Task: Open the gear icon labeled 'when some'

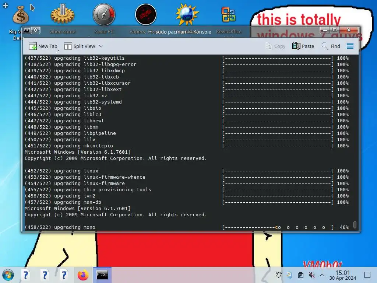Action: [63, 15]
